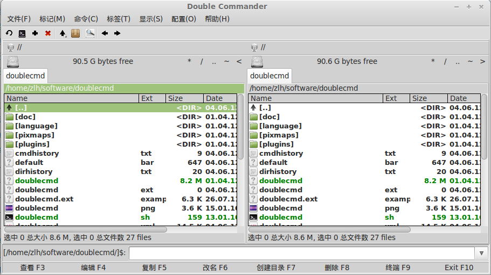Click the left panel ~ home button

click(x=226, y=61)
